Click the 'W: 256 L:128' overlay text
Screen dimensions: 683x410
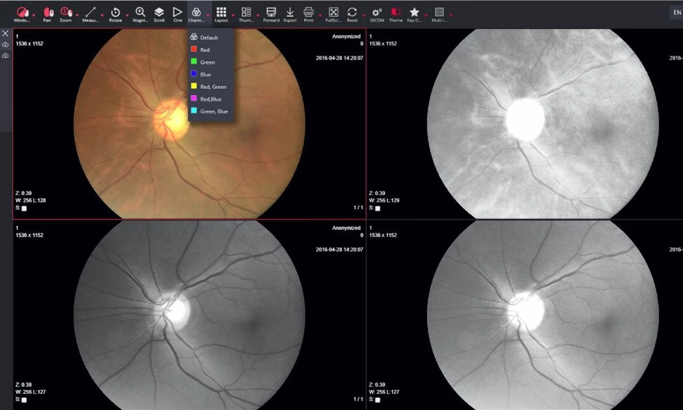(31, 200)
